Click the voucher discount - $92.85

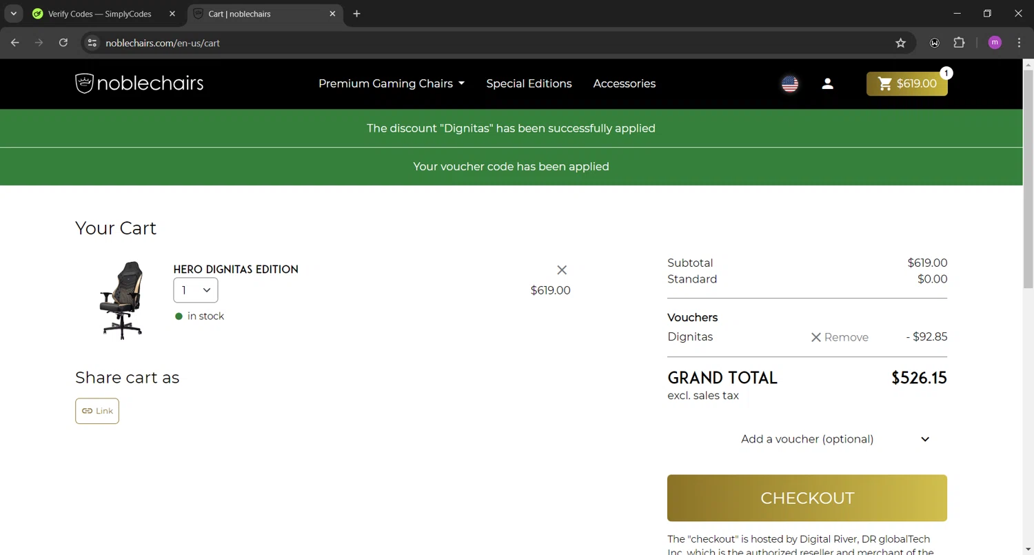926,337
